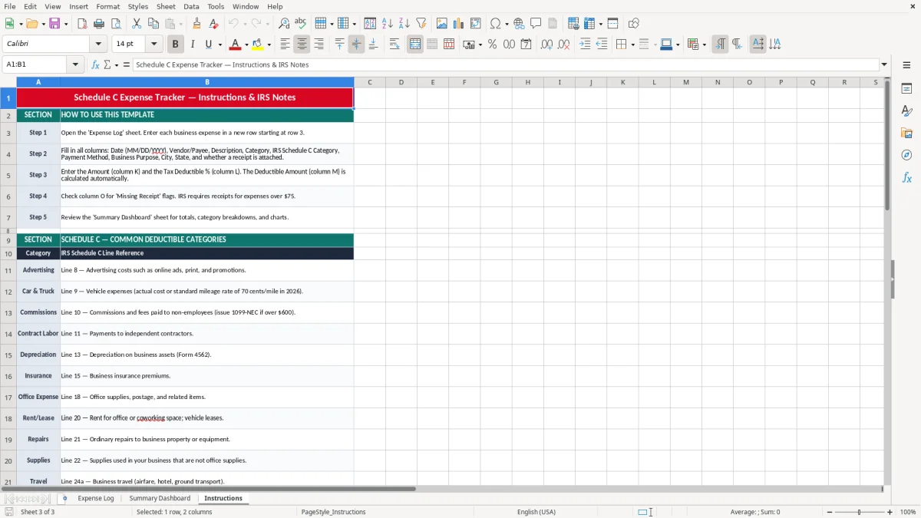The width and height of the screenshot is (921, 518).
Task: Click Add Decimal Place icon
Action: (x=546, y=45)
